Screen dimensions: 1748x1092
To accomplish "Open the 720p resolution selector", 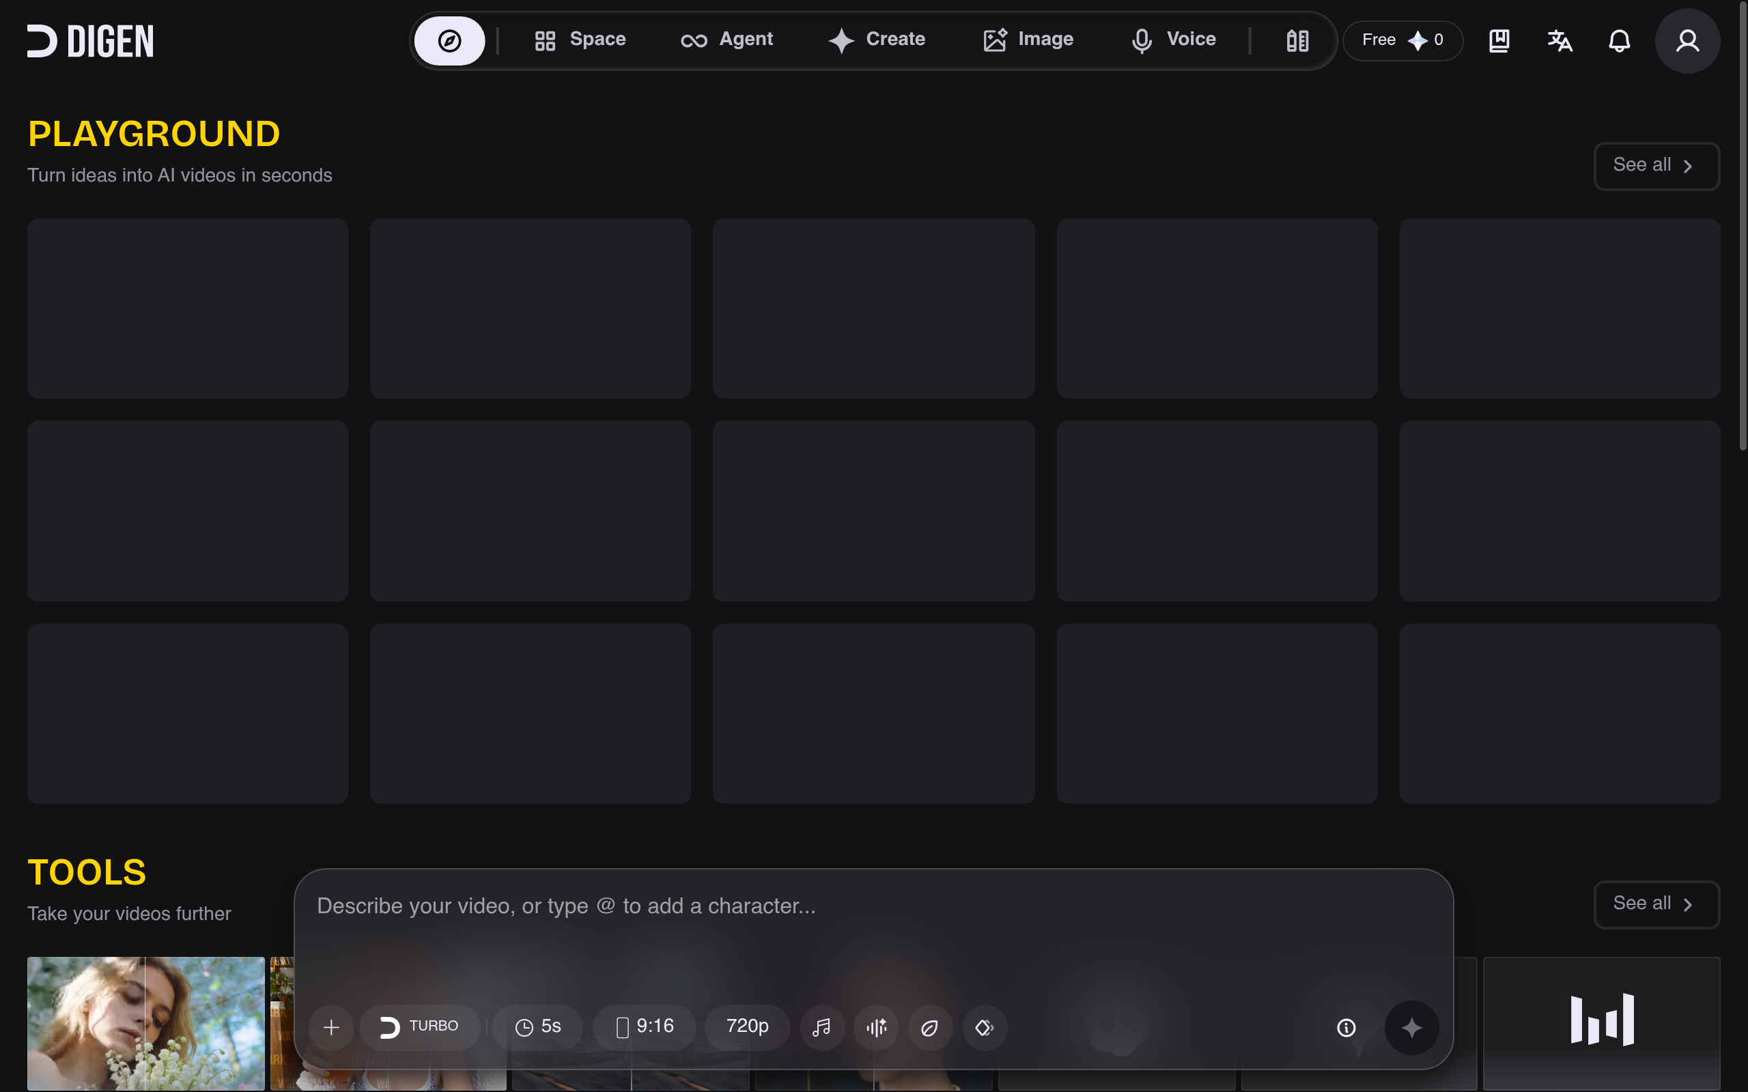I will pyautogui.click(x=747, y=1027).
